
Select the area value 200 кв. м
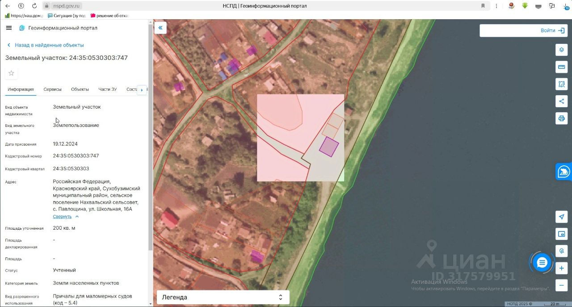point(64,228)
